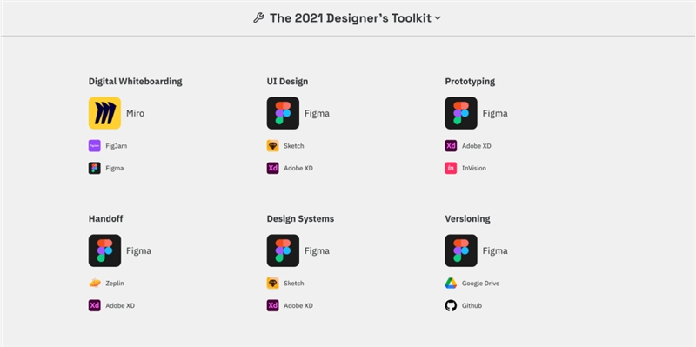
Task: Click the large Figma icon under UI Design
Action: (x=283, y=113)
